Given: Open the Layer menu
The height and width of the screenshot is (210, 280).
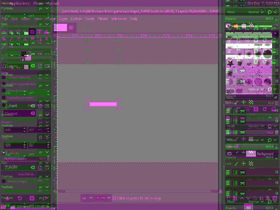Looking at the screenshot, I should coord(63,19).
